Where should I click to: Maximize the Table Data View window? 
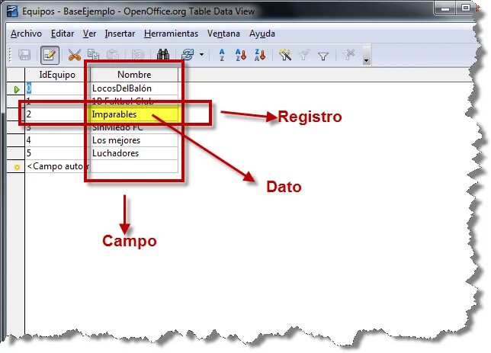click(x=465, y=8)
